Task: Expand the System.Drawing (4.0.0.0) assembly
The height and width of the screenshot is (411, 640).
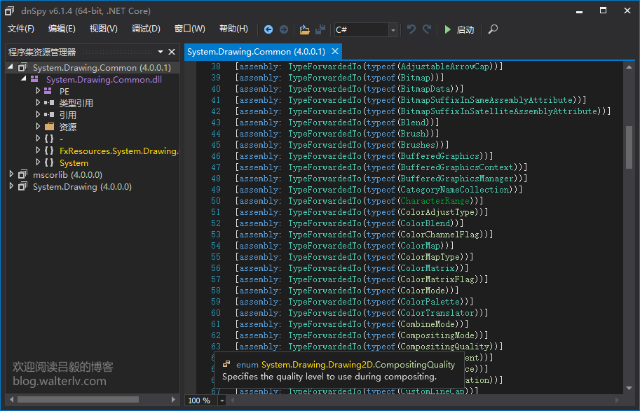Action: coord(11,186)
